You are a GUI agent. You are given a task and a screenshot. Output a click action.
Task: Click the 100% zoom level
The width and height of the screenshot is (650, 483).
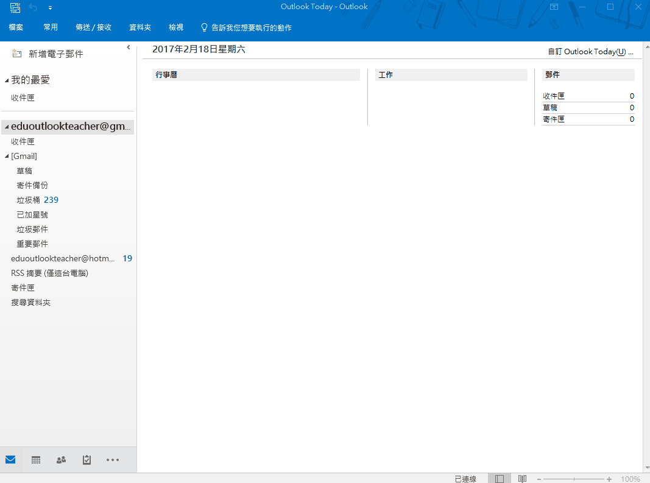631,479
